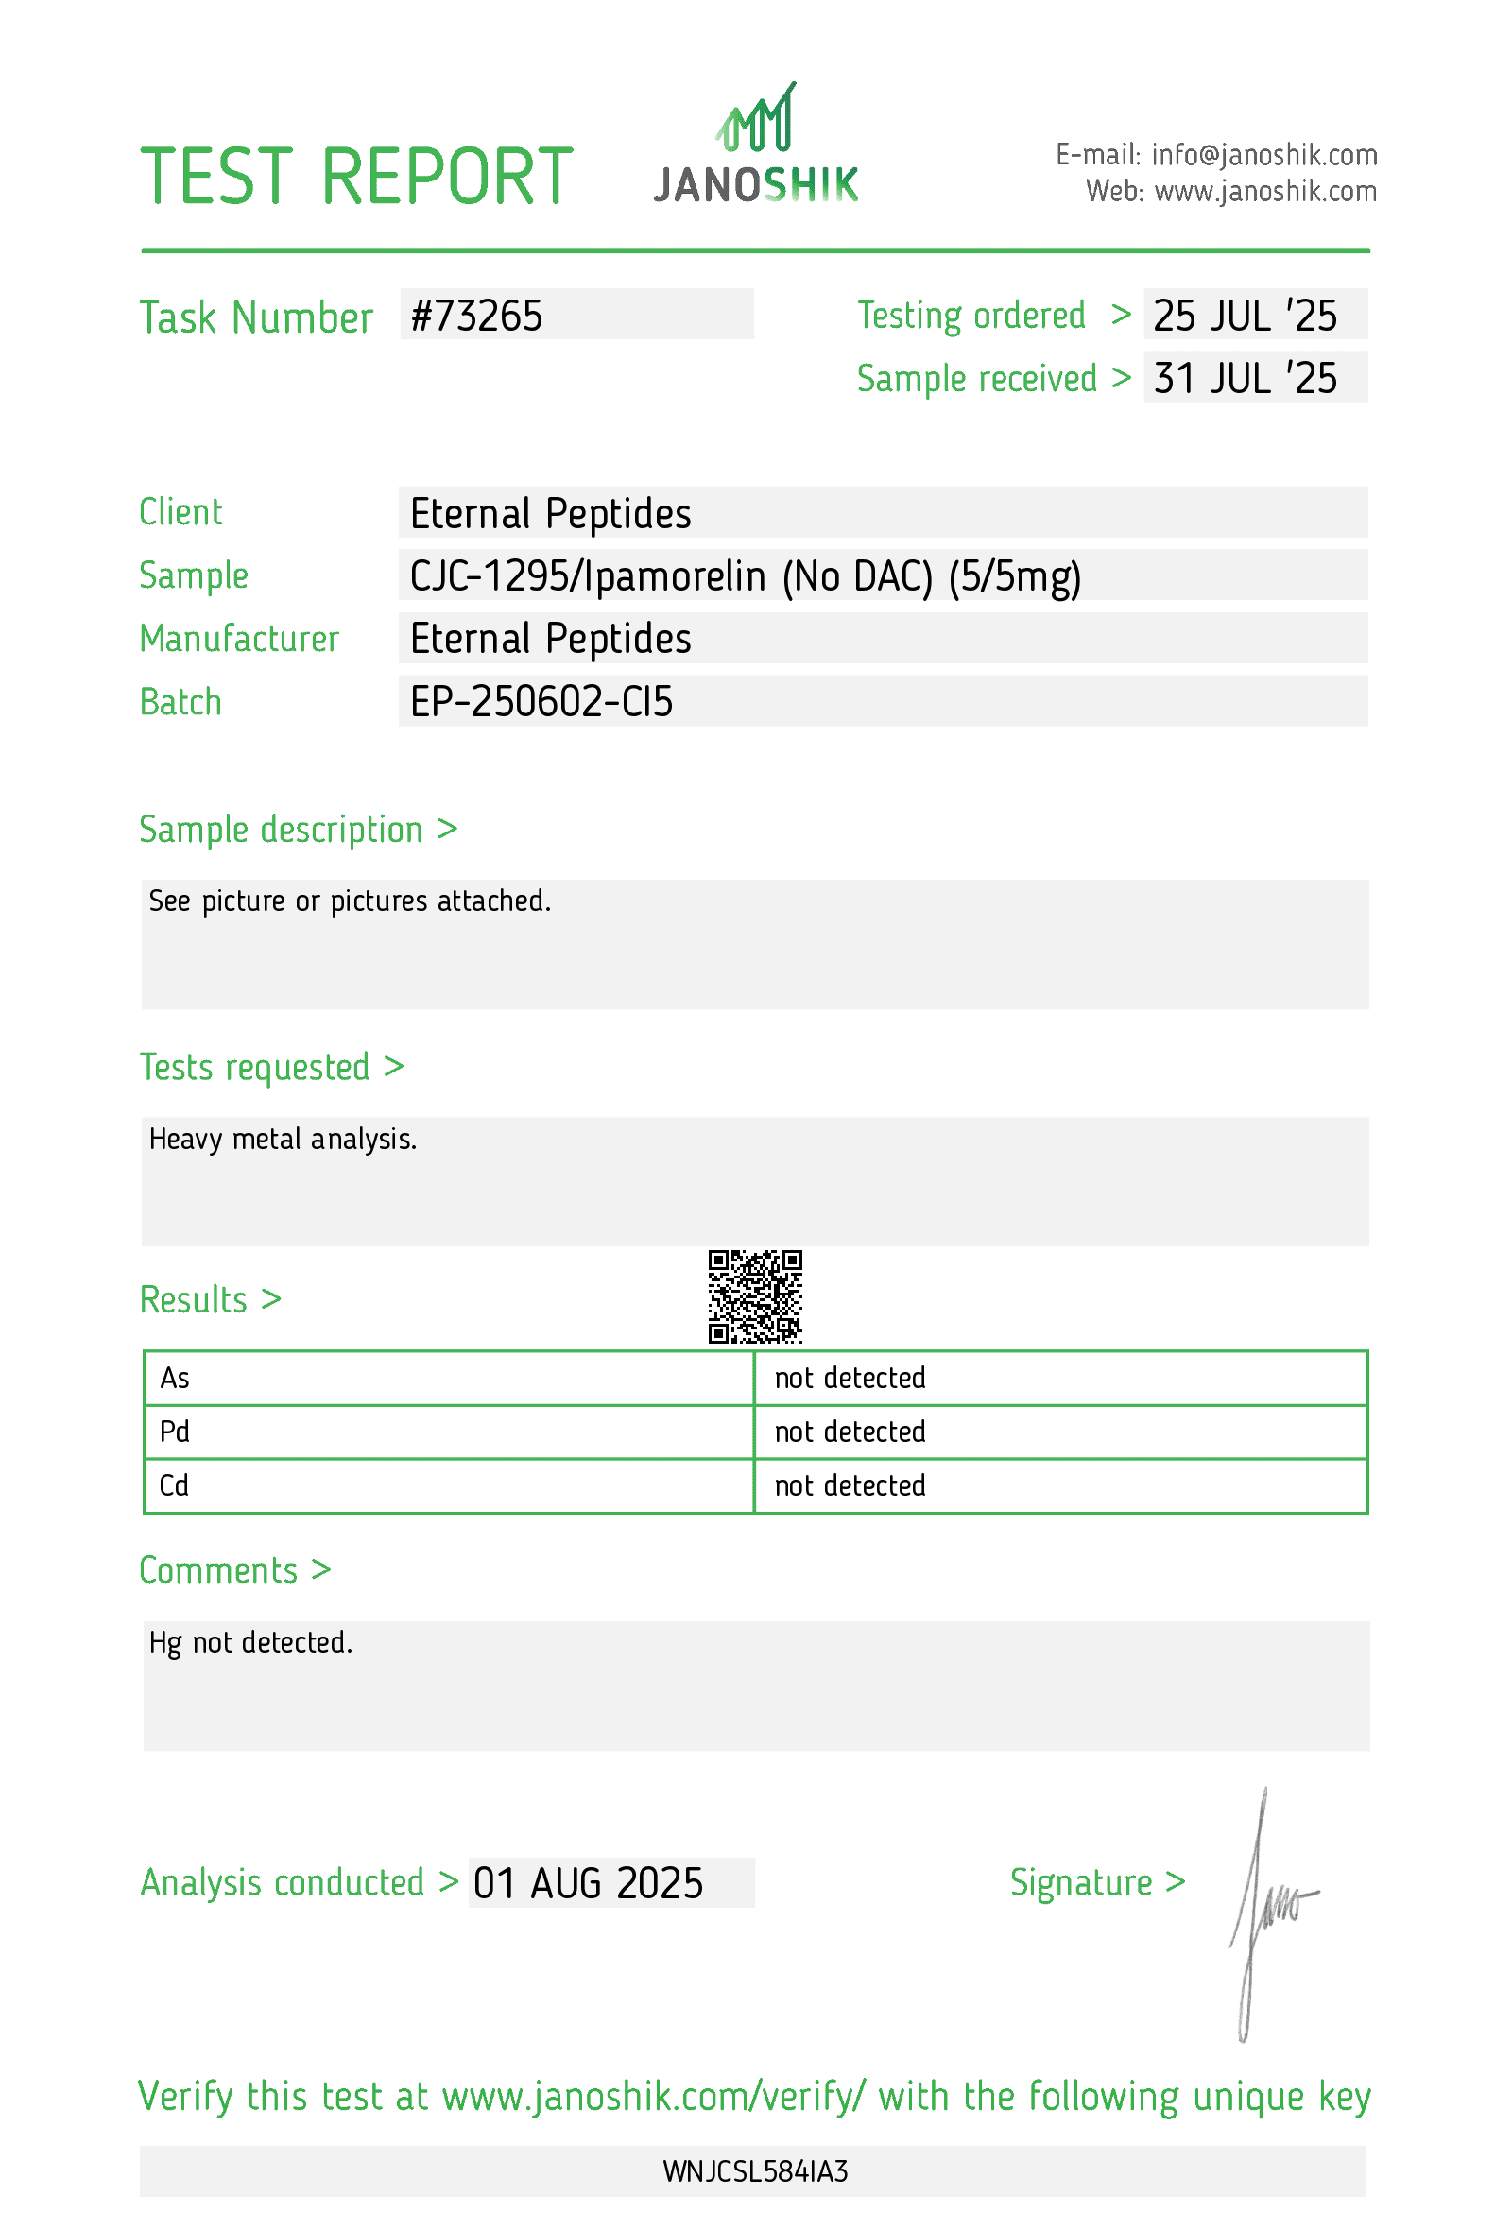Click the As row result cell
This screenshot has height=2230, width=1512.
pyautogui.click(x=1059, y=1378)
